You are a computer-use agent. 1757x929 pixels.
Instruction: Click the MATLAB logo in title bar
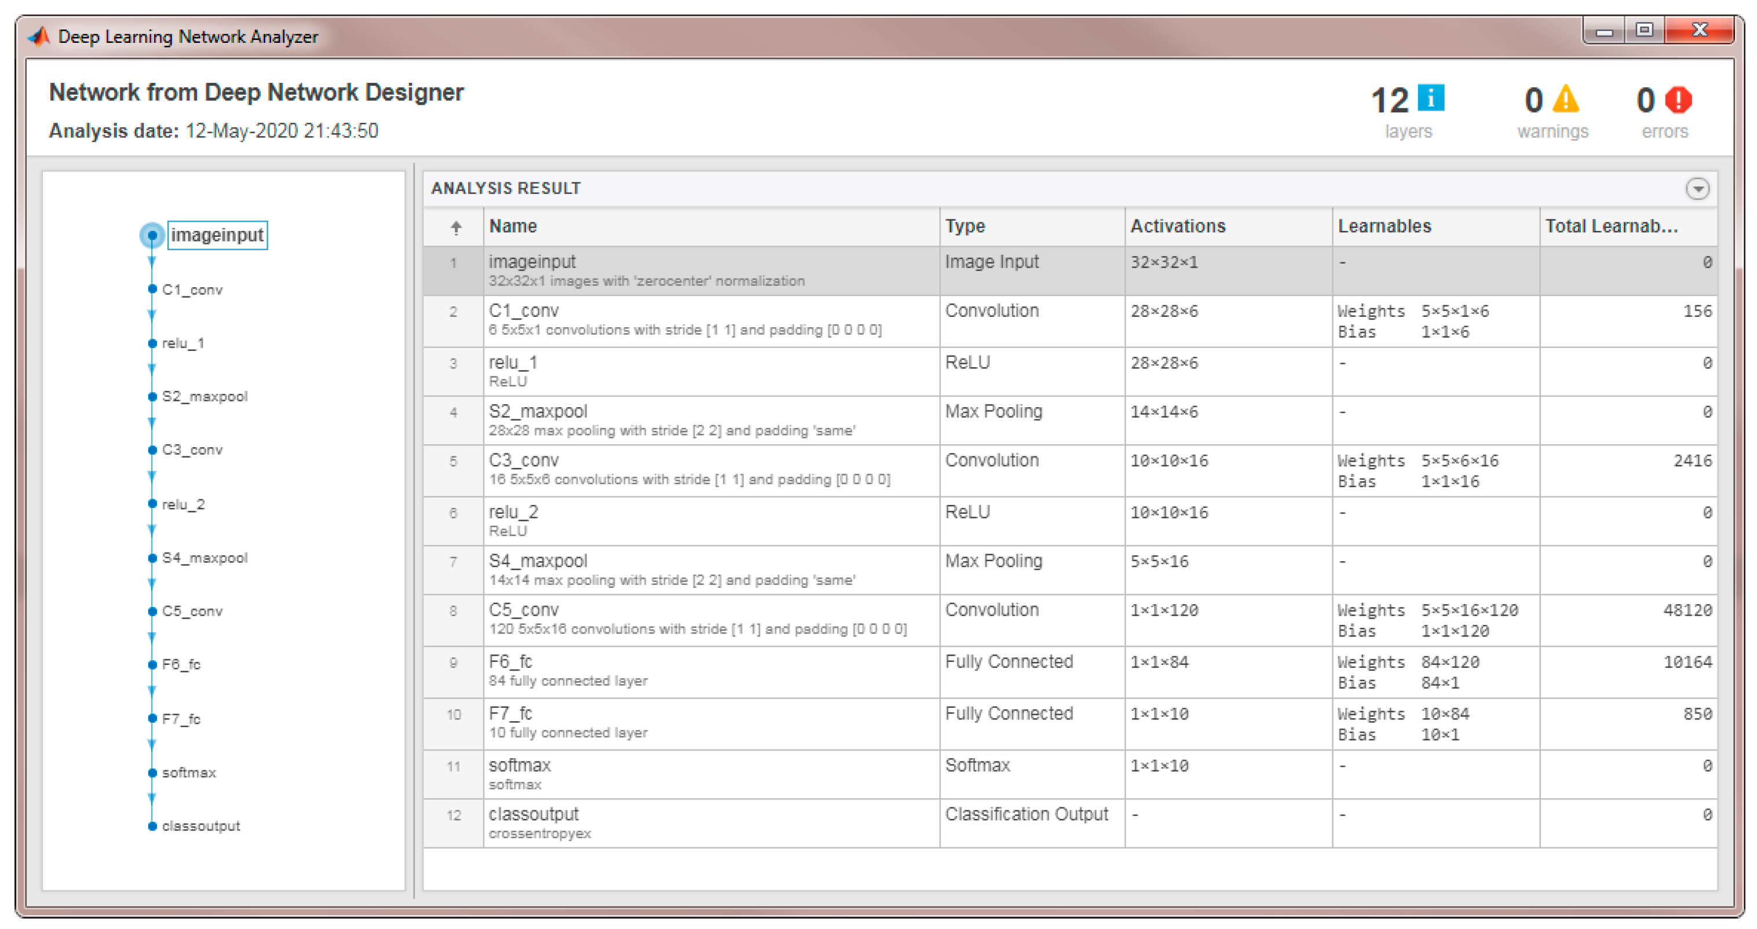(39, 36)
